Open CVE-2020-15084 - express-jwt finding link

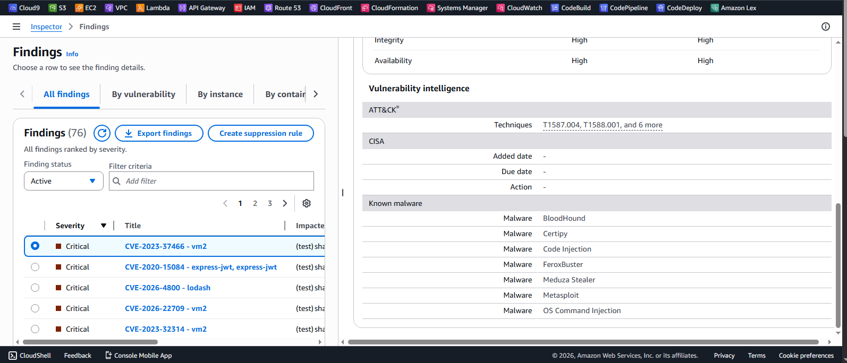(201, 267)
